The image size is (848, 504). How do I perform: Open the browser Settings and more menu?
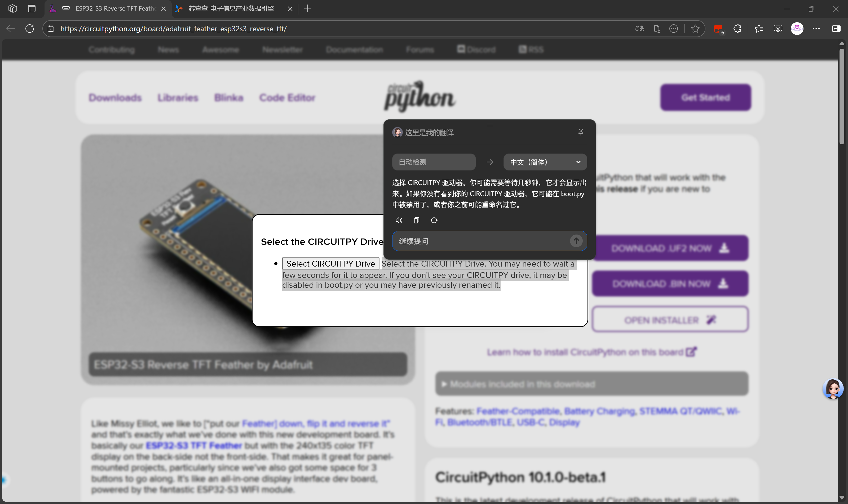click(x=816, y=29)
